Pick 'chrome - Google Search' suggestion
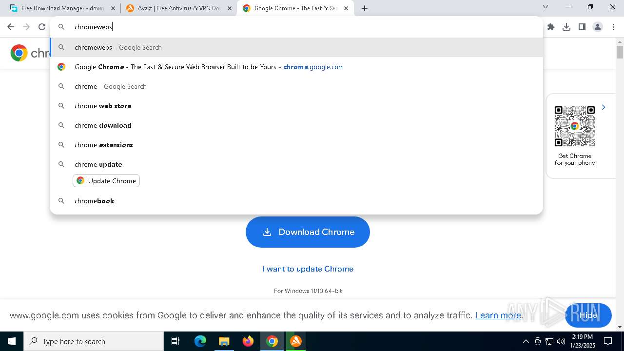 296,86
